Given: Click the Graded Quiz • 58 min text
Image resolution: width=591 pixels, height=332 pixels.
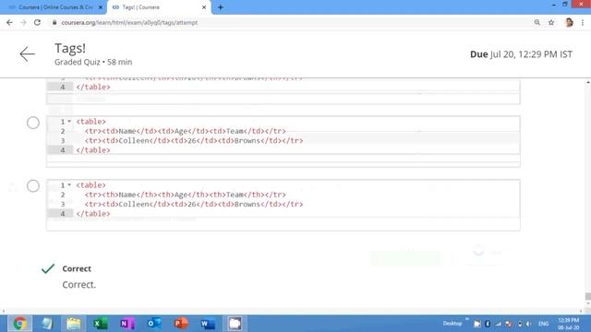Looking at the screenshot, I should pyautogui.click(x=93, y=62).
